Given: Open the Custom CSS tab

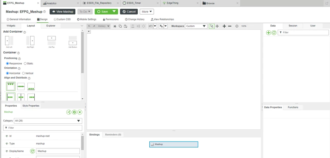Looking at the screenshot, I should coord(62,19).
